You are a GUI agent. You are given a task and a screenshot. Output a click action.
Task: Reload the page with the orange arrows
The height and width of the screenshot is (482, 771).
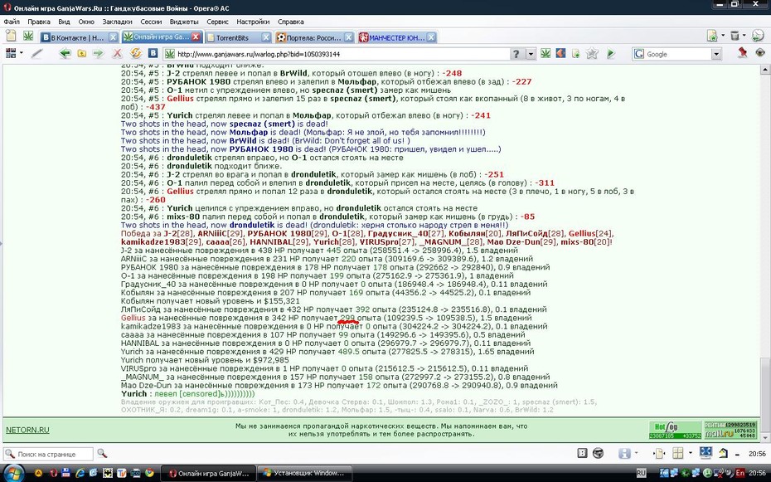(x=136, y=54)
